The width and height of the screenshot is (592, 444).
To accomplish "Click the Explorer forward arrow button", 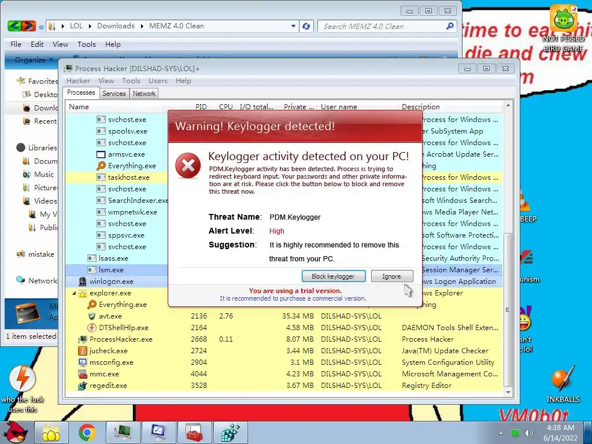I will tap(29, 26).
